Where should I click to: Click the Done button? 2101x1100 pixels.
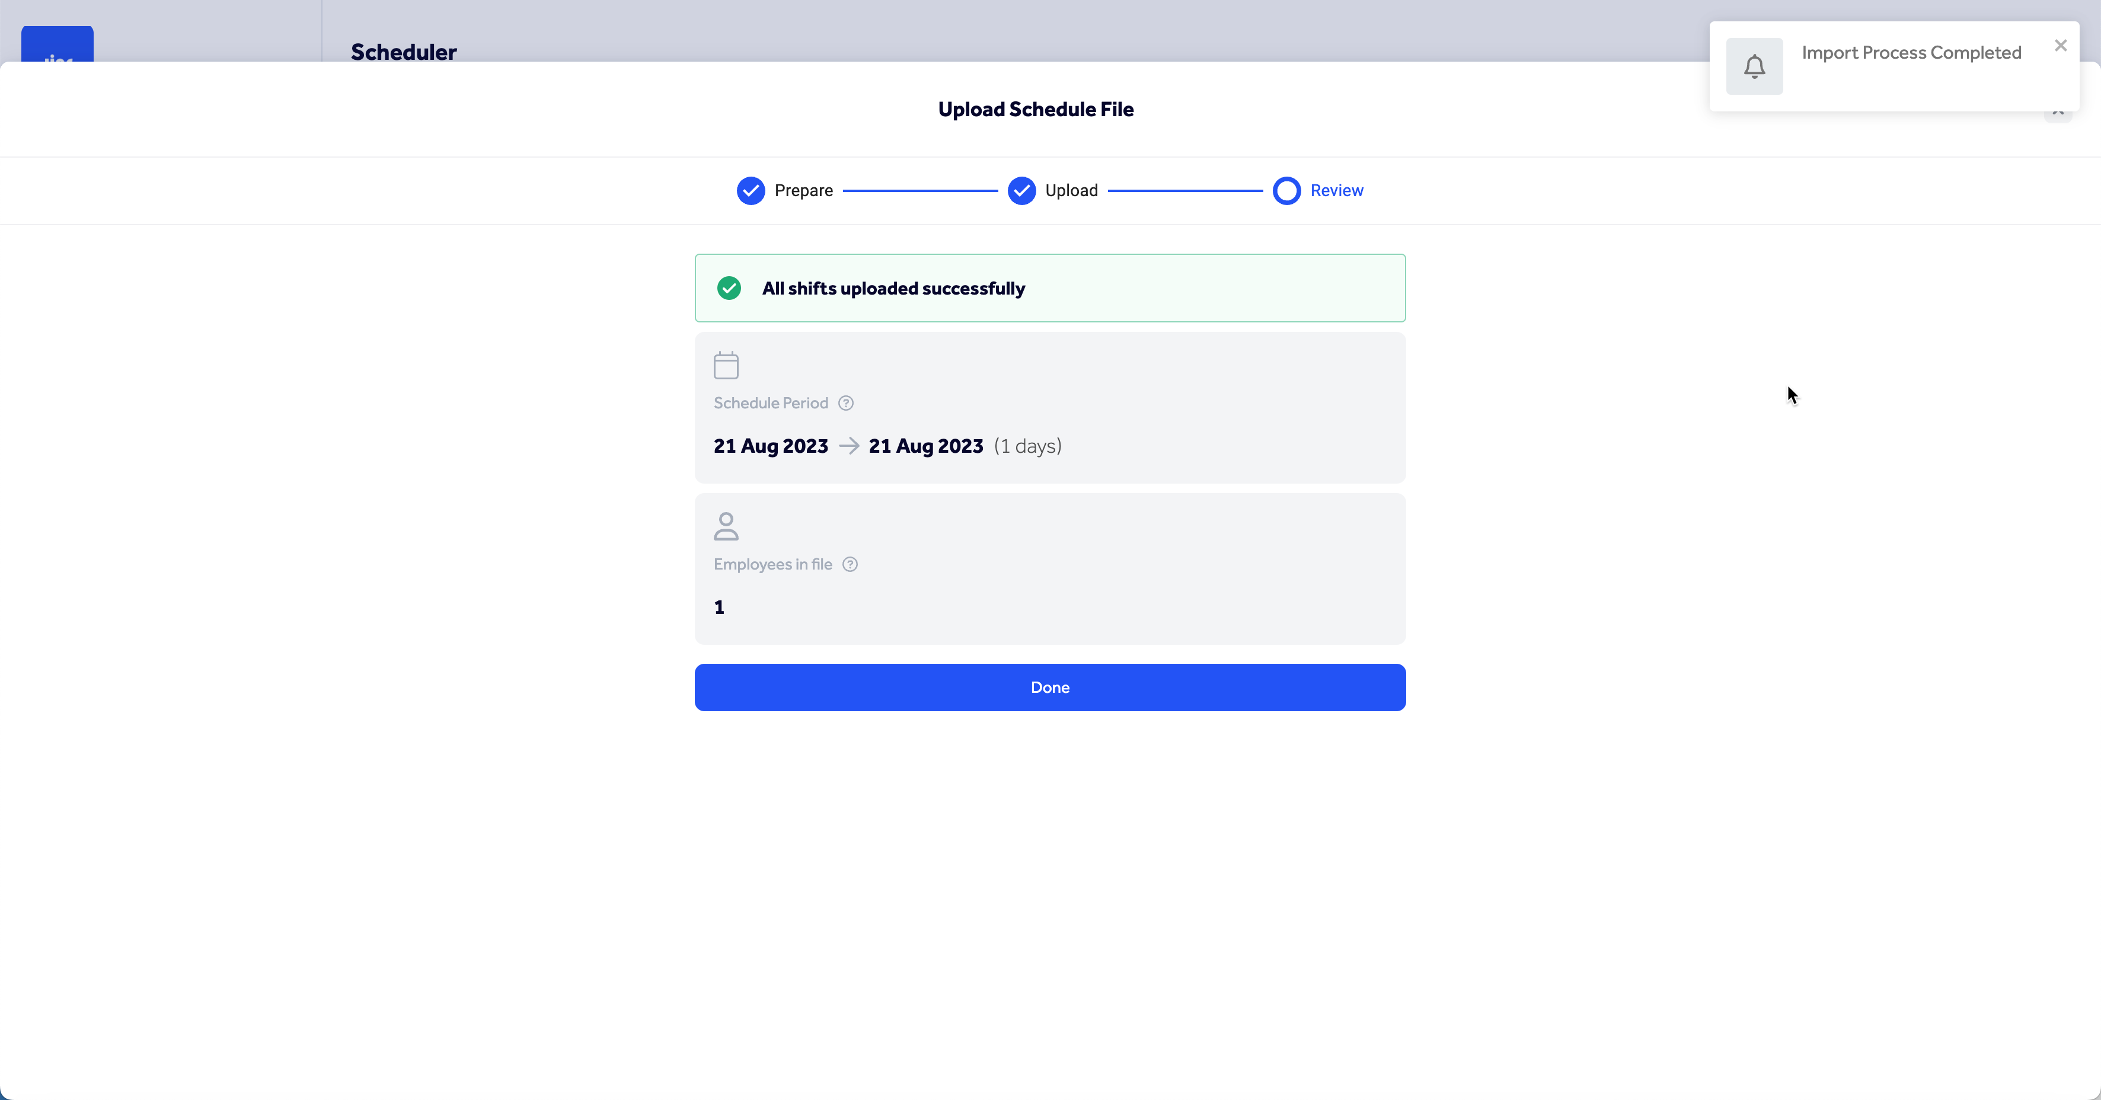pyautogui.click(x=1050, y=687)
